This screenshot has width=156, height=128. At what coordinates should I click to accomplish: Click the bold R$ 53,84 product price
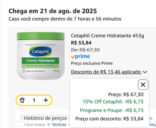pyautogui.click(x=81, y=43)
